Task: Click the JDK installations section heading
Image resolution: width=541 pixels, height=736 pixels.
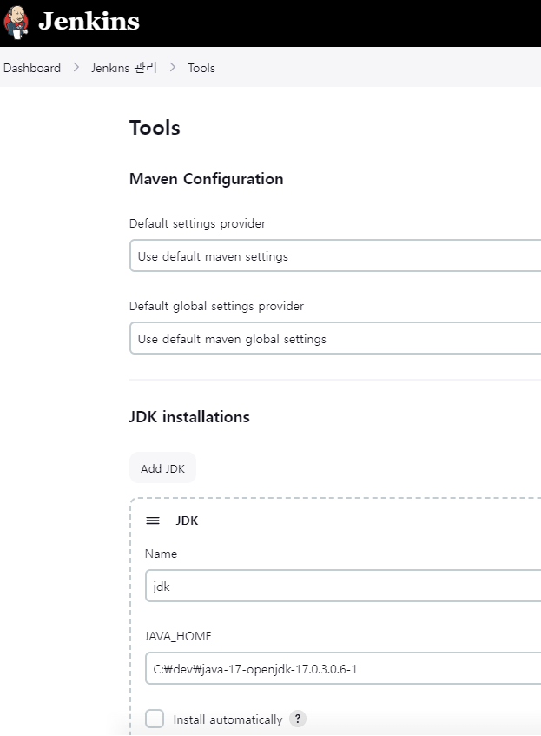Action: pyautogui.click(x=189, y=417)
